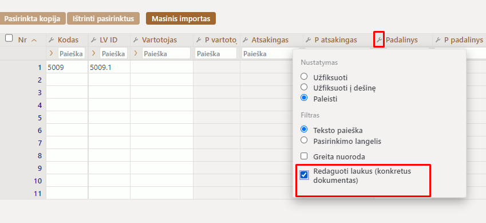Open the wrench settings for LV ID
The width and height of the screenshot is (486, 223).
[x=93, y=40]
